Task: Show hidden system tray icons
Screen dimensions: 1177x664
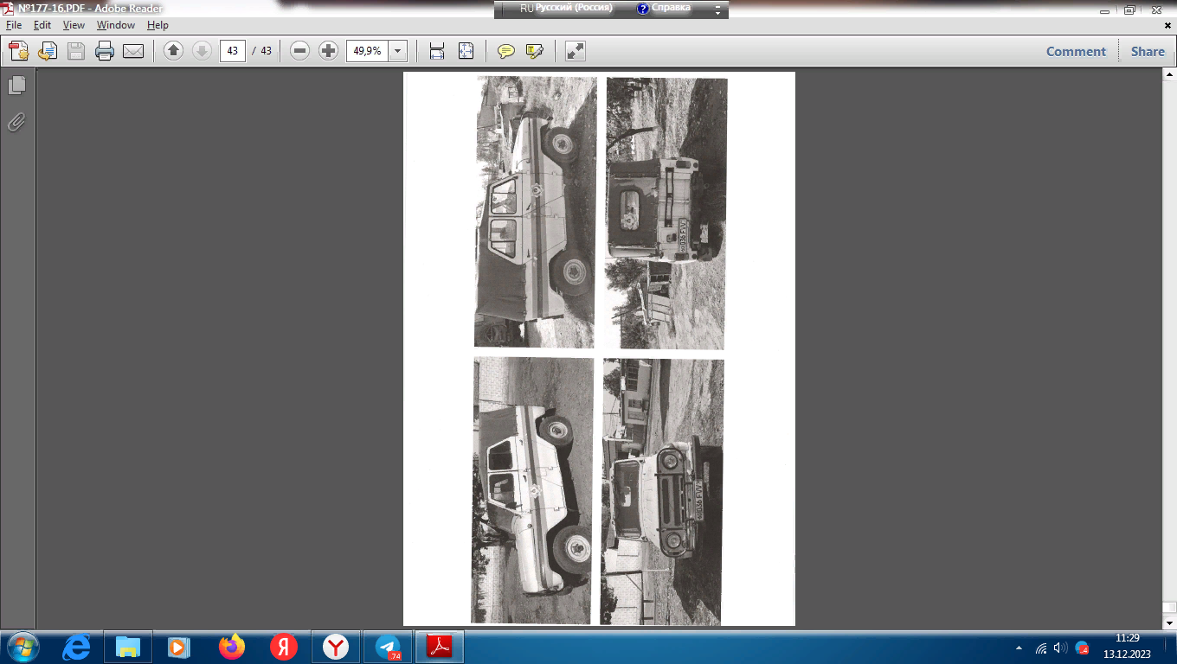Action: (x=1018, y=648)
